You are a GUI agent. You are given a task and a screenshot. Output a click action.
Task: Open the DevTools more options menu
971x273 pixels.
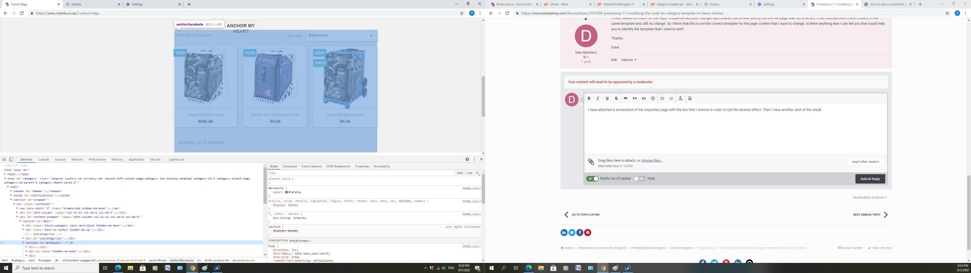coord(474,159)
